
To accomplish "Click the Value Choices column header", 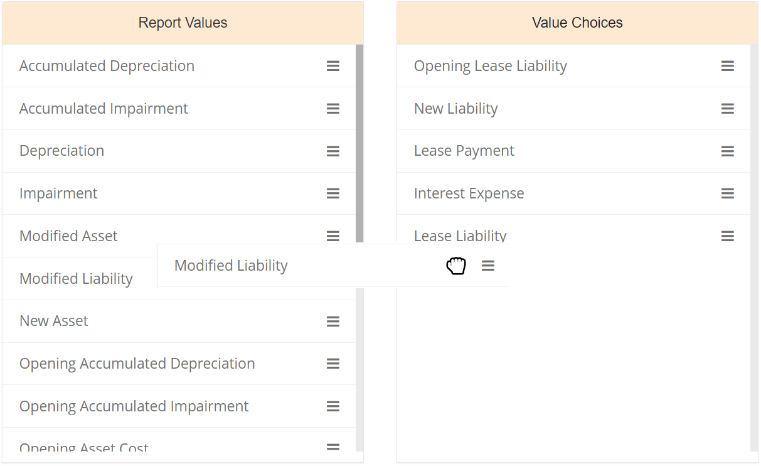I will pos(577,23).
